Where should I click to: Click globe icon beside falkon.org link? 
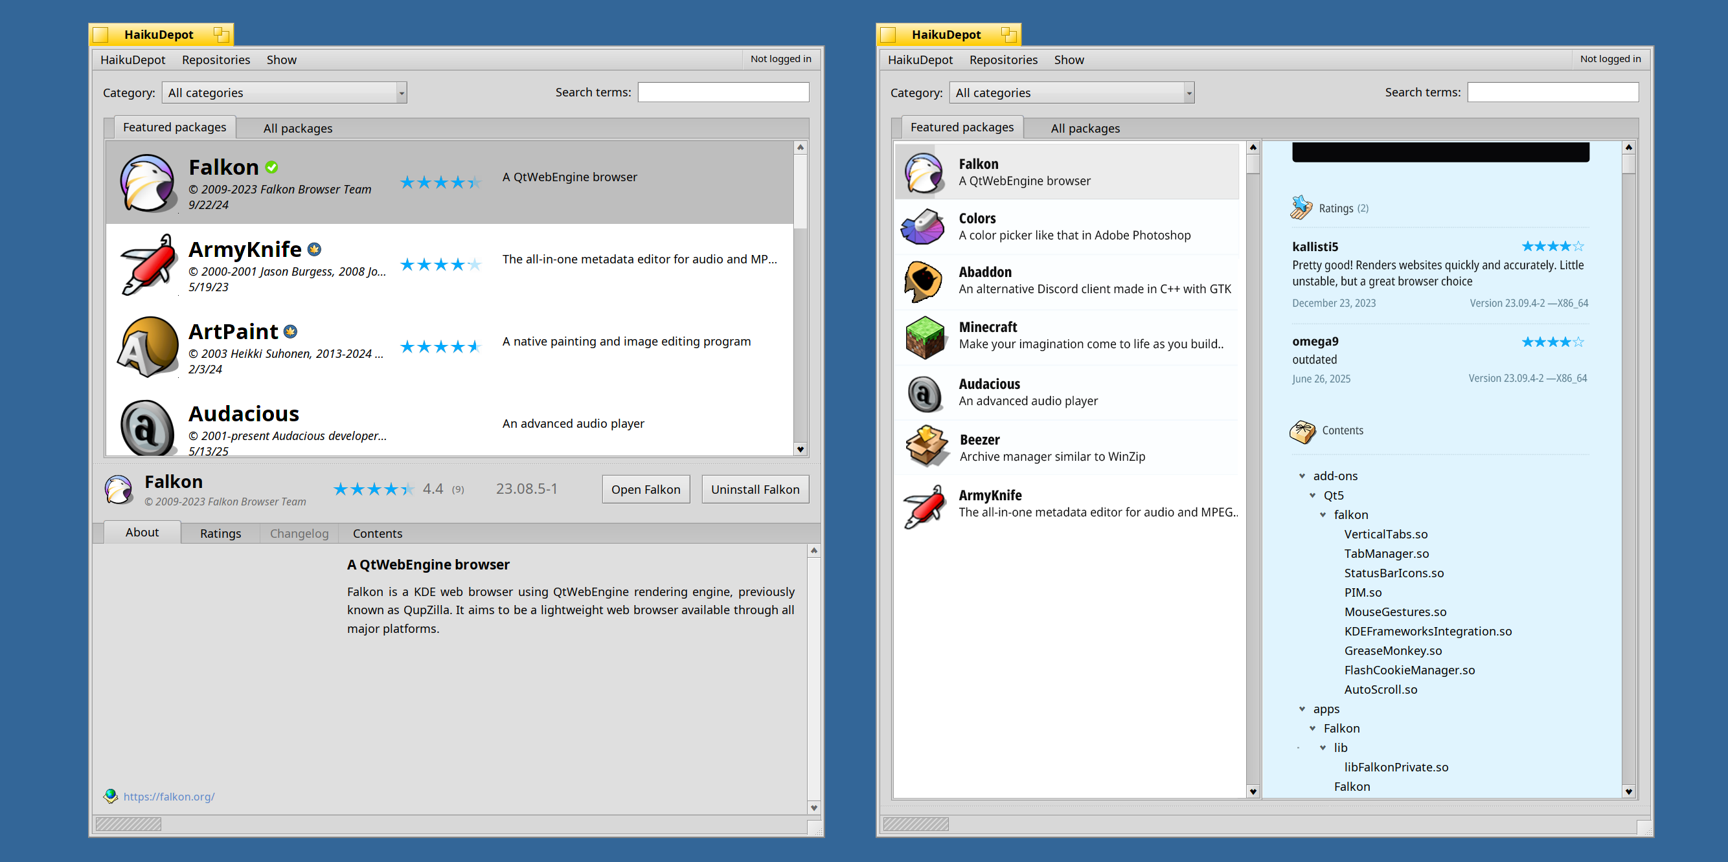pos(111,795)
